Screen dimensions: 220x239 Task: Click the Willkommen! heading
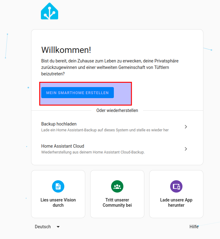coord(66,50)
